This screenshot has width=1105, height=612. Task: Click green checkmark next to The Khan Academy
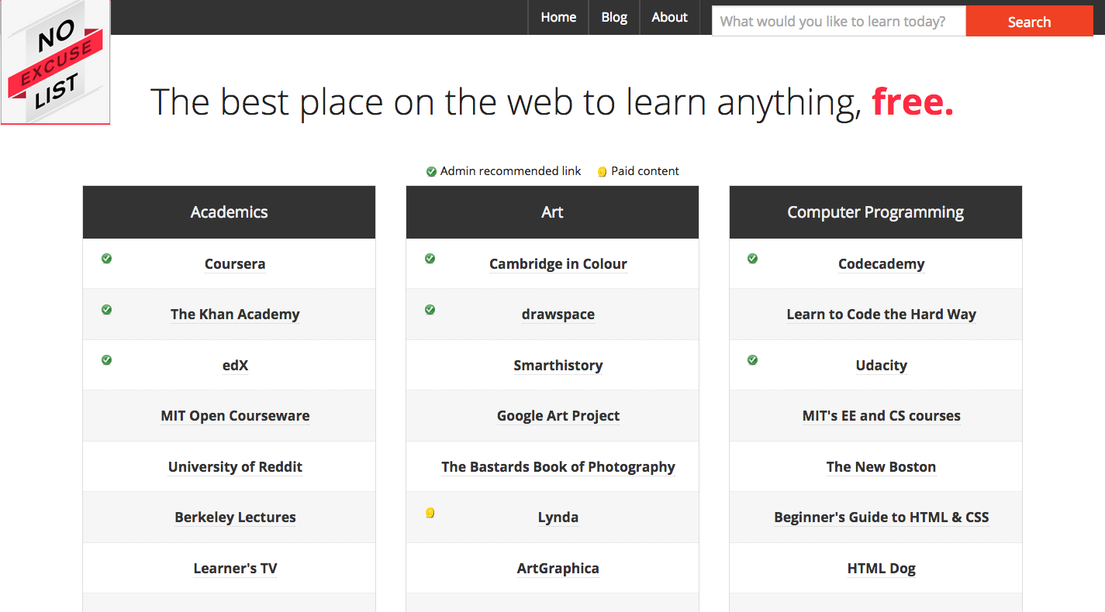pos(106,310)
